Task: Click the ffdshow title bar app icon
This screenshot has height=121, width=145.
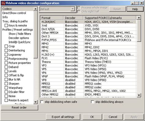Action: (x=3, y=3)
